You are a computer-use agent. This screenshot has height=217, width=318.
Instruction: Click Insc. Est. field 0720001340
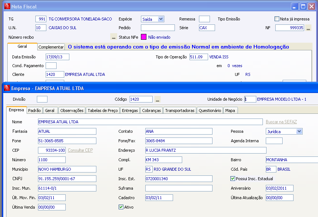click(x=179, y=179)
